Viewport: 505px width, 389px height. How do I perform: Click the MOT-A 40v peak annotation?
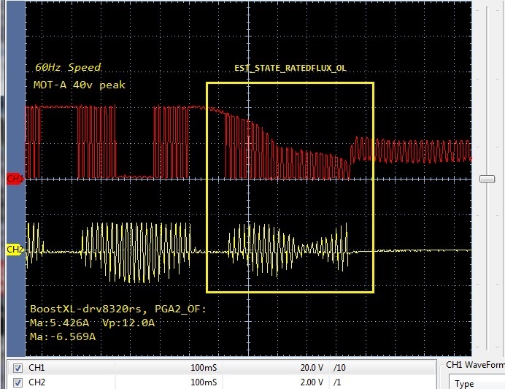[x=80, y=85]
